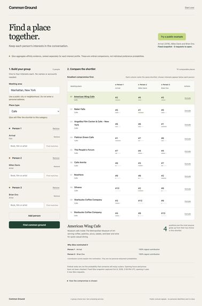Remove the Miles Davis interest from Person 2
The image size is (202, 306).
click(57, 167)
